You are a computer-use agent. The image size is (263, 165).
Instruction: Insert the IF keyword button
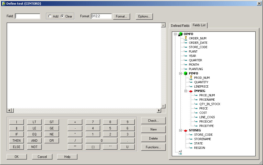(x=16, y=134)
